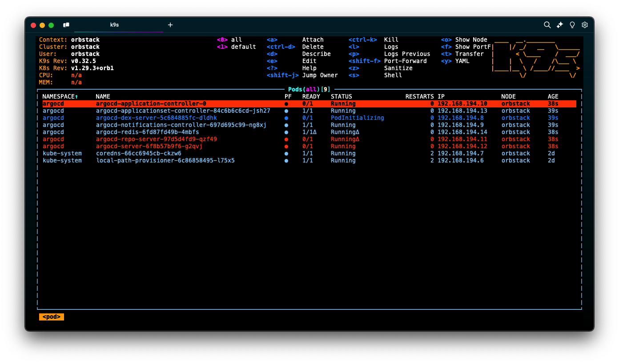Screen dimensions: 619x364
Task: Click the sparkle AI icon in title bar
Action: tap(560, 25)
